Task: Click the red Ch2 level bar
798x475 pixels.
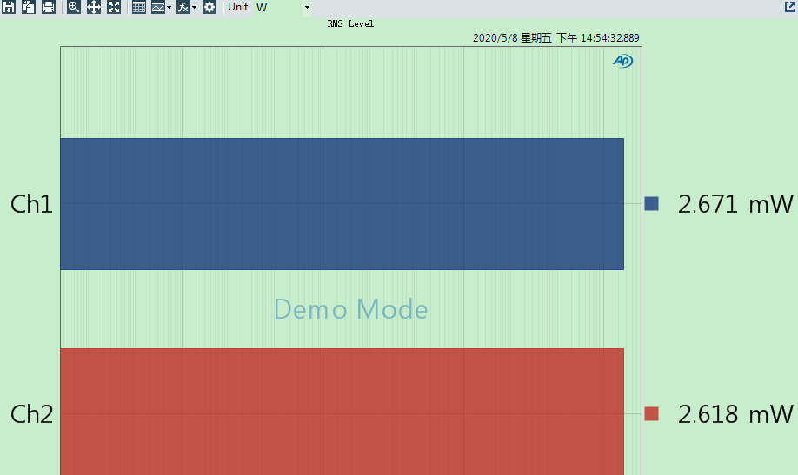Action: click(342, 412)
